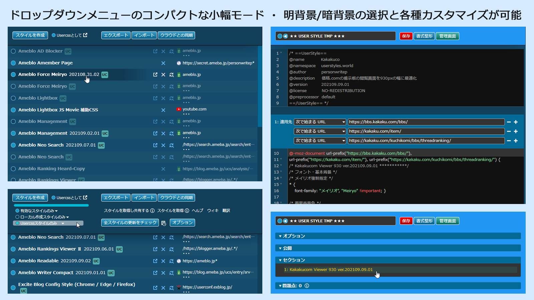Click scrollbar of the Ameblo AD Blocker list

pyautogui.click(x=259, y=87)
